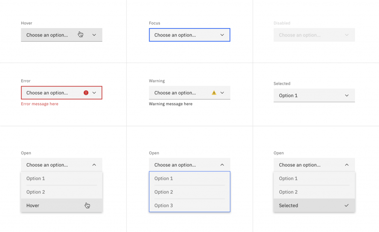Click the chevron in the Hover dropdown

click(94, 35)
